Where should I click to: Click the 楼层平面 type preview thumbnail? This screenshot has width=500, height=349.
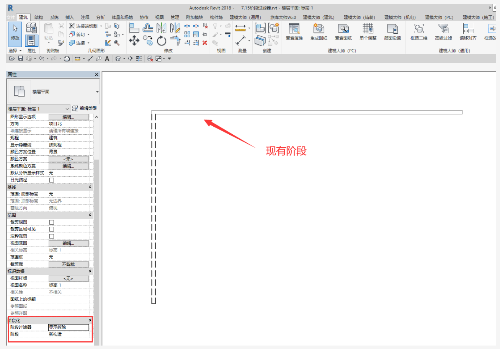(19, 91)
